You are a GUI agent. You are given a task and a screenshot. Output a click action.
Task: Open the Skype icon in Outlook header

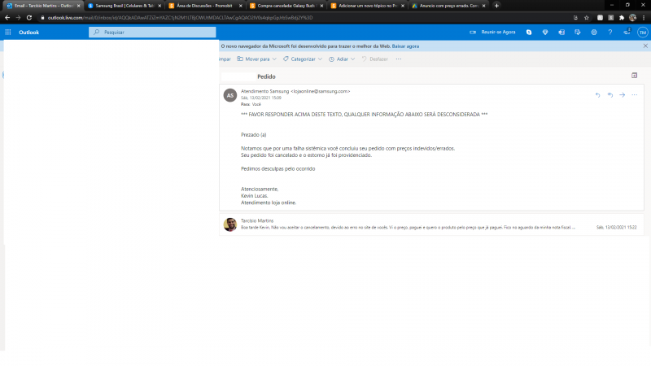(x=529, y=32)
